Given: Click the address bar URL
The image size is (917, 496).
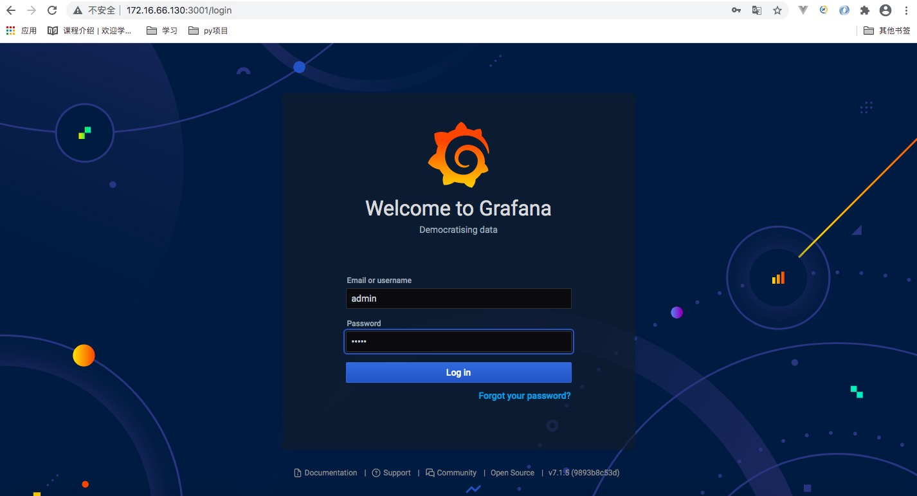Looking at the screenshot, I should (x=179, y=10).
